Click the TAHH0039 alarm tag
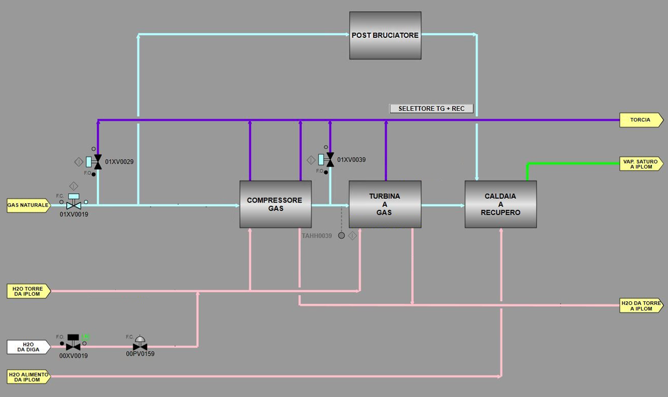This screenshot has width=668, height=397. pos(317,236)
